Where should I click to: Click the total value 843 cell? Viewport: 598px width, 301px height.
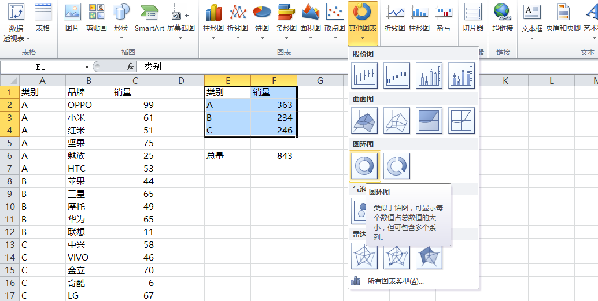(x=274, y=156)
